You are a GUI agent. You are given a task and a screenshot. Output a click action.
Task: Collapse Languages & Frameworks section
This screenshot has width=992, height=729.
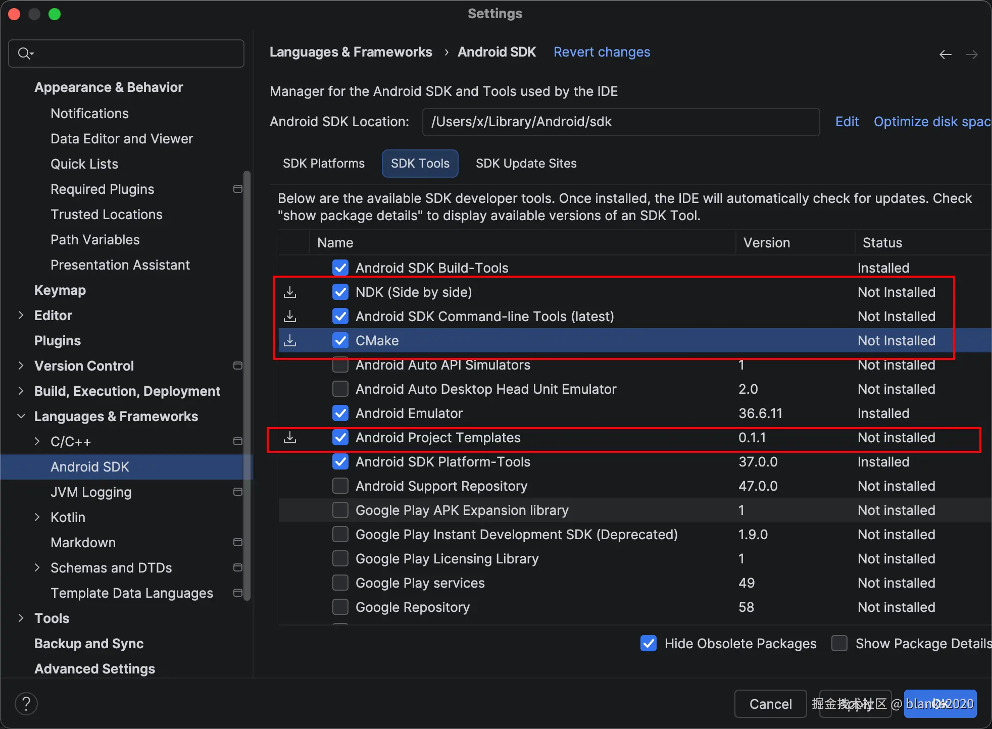click(x=21, y=416)
